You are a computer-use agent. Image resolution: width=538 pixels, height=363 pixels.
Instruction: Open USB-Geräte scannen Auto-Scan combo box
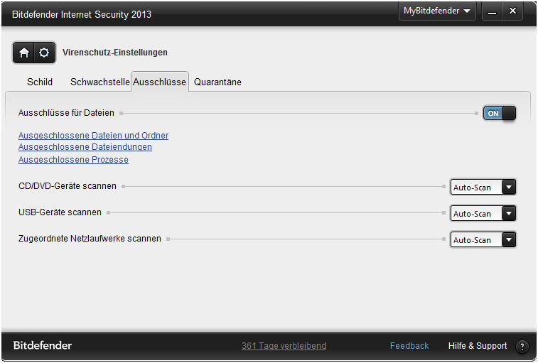tap(483, 213)
